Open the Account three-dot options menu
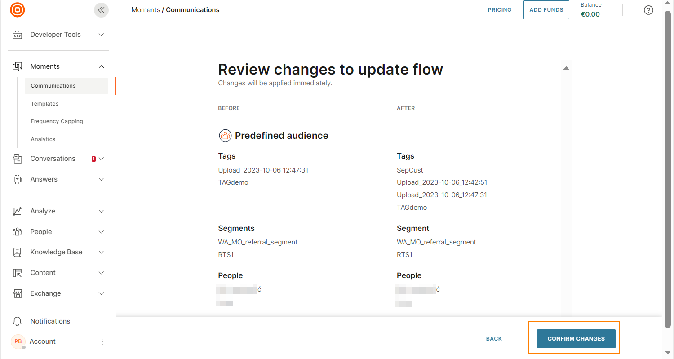674x359 pixels. click(x=102, y=341)
